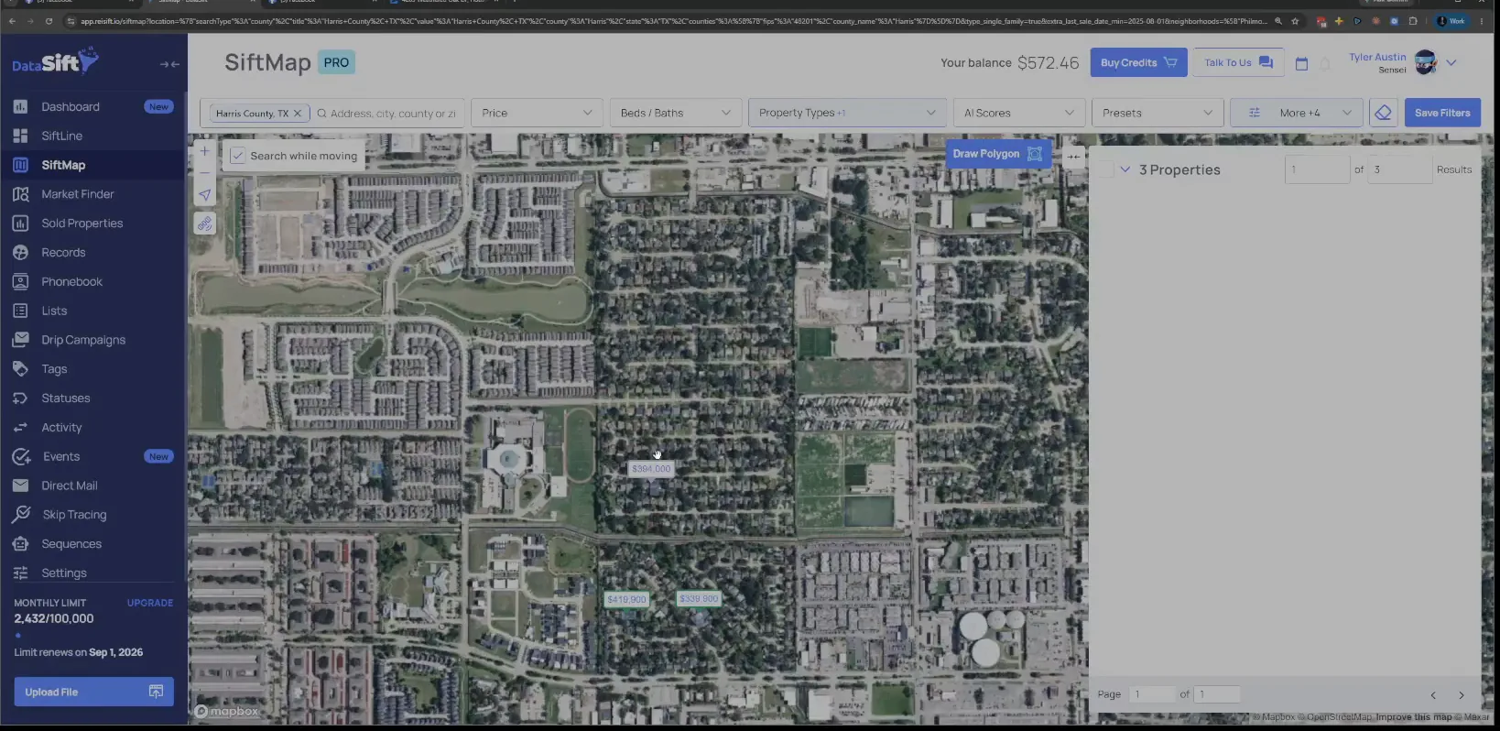Collapse the properties results panel
This screenshot has height=731, width=1500.
click(1073, 157)
